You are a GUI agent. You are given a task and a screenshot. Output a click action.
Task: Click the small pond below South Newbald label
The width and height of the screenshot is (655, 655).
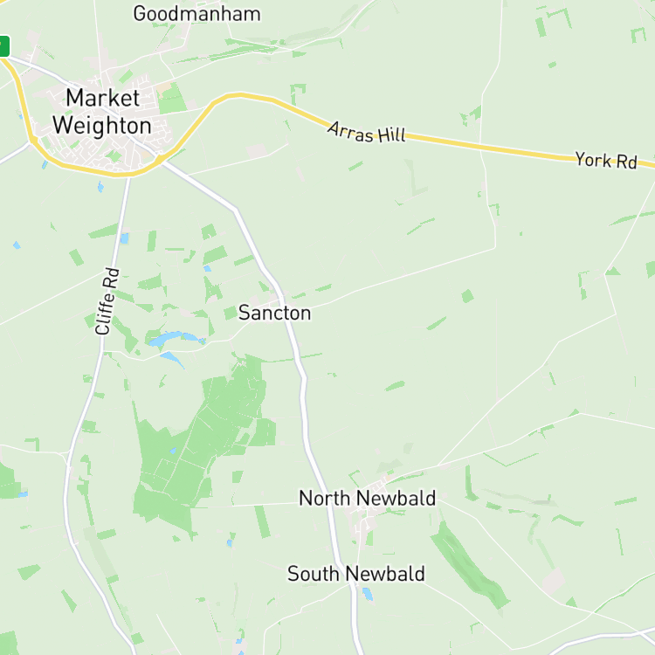coord(367,594)
